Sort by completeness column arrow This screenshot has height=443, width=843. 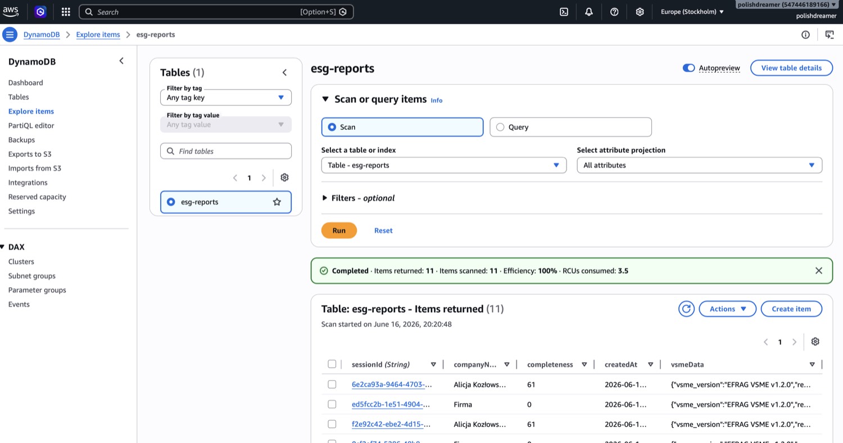pos(584,364)
